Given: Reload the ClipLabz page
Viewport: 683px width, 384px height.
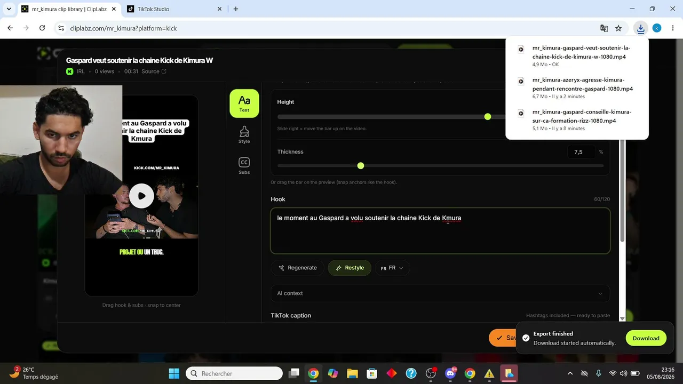Looking at the screenshot, I should click(42, 28).
